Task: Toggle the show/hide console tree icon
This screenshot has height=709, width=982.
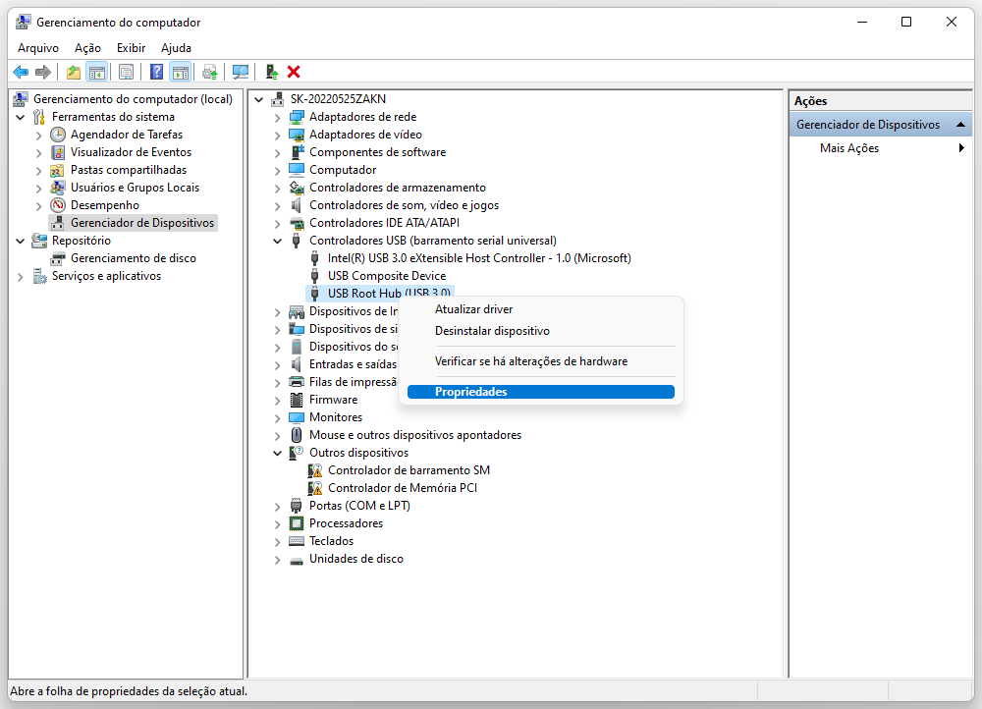Action: coord(96,72)
